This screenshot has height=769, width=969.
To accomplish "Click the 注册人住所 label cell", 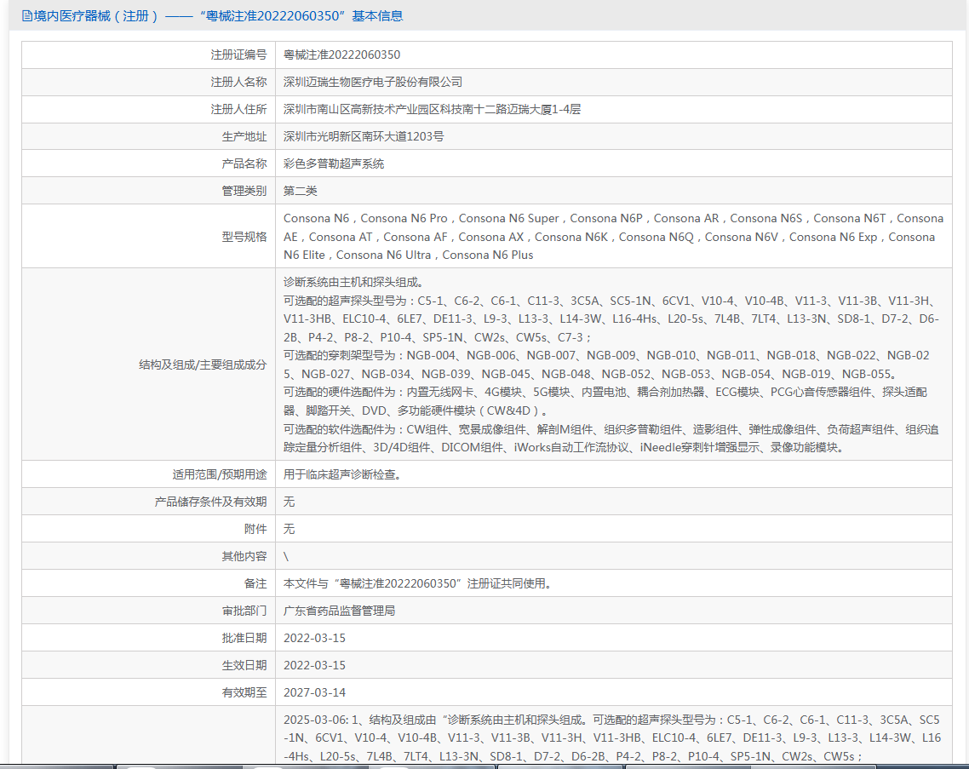I will tap(148, 109).
